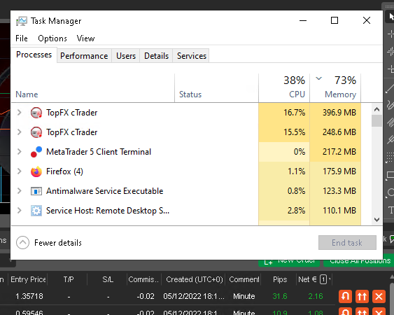Expand MetaTrader 5 Client Terminal process
394x315 pixels.
20,152
